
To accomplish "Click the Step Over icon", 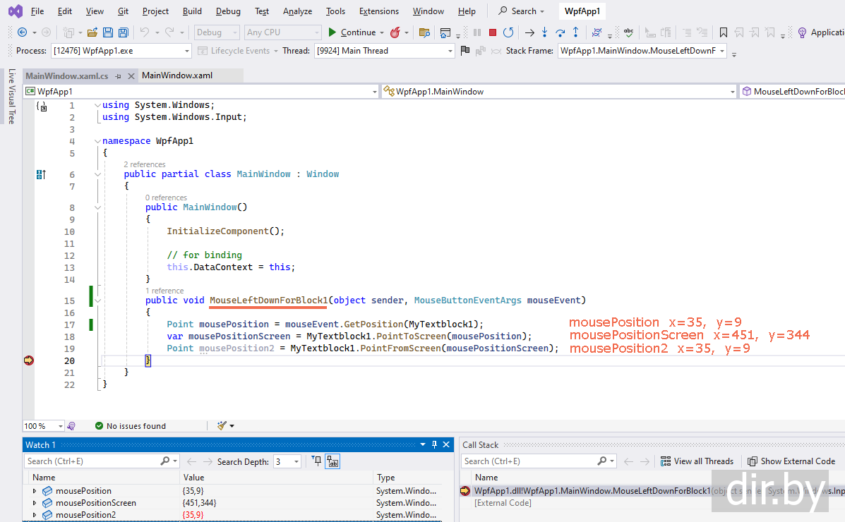I will (561, 32).
